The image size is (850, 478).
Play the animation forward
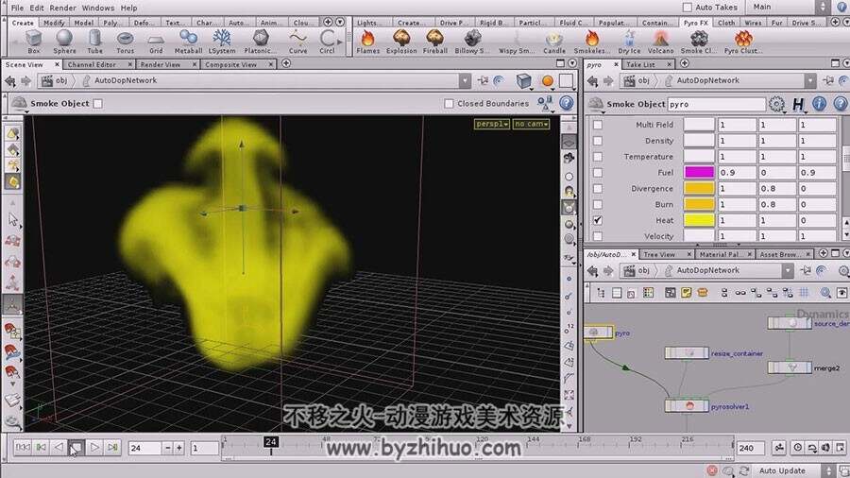pyautogui.click(x=94, y=447)
